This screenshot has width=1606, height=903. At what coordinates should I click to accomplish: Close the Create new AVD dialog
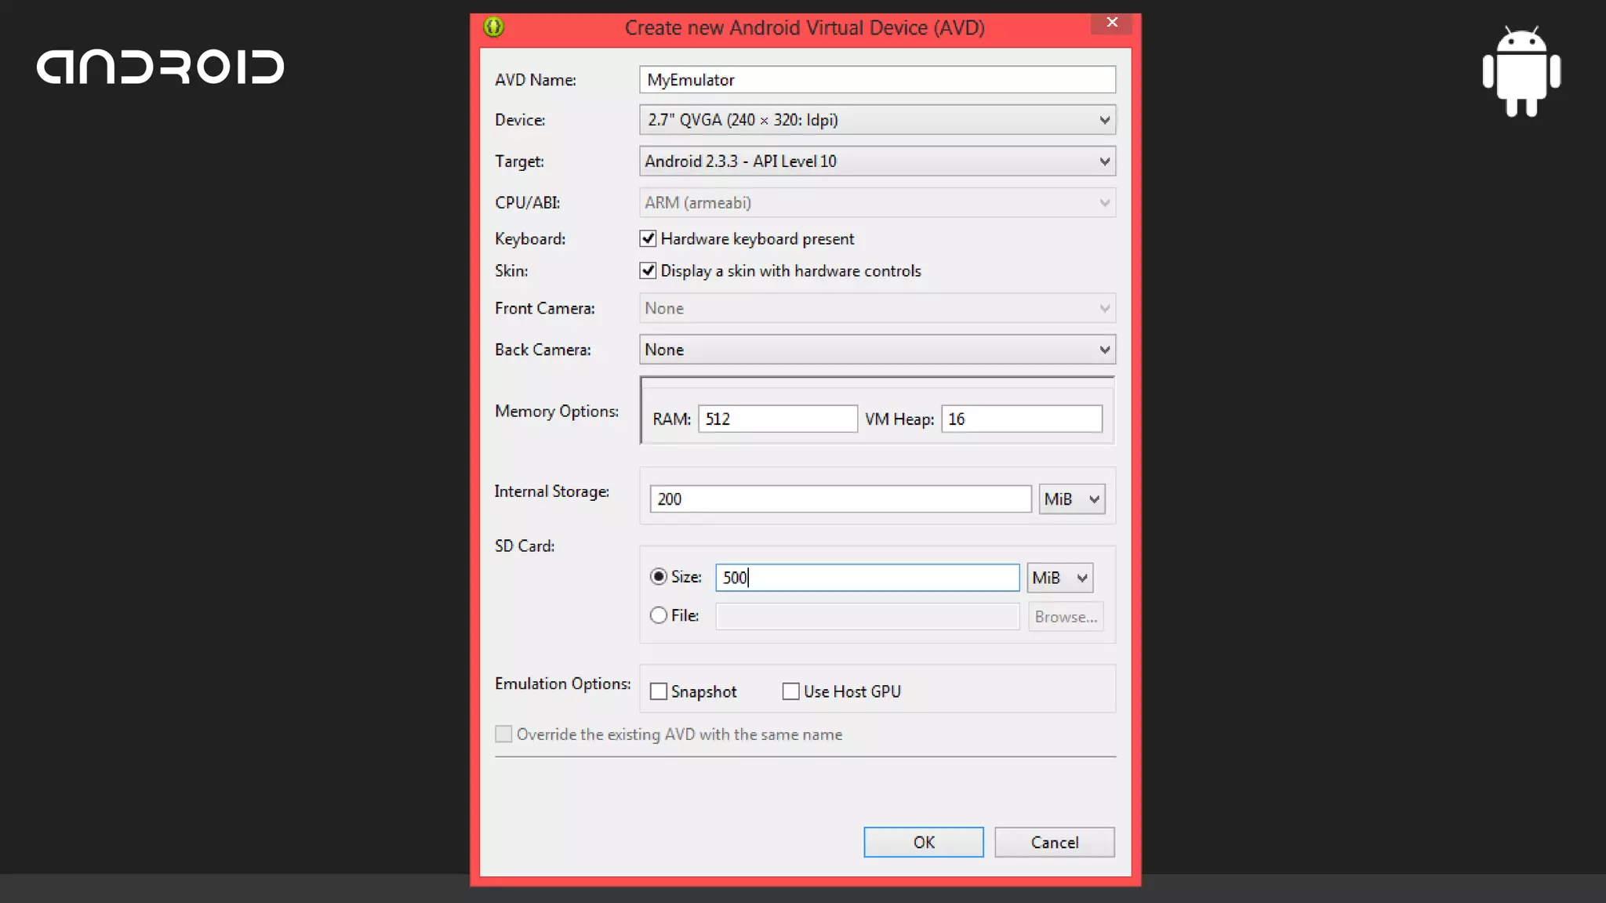[x=1111, y=23]
